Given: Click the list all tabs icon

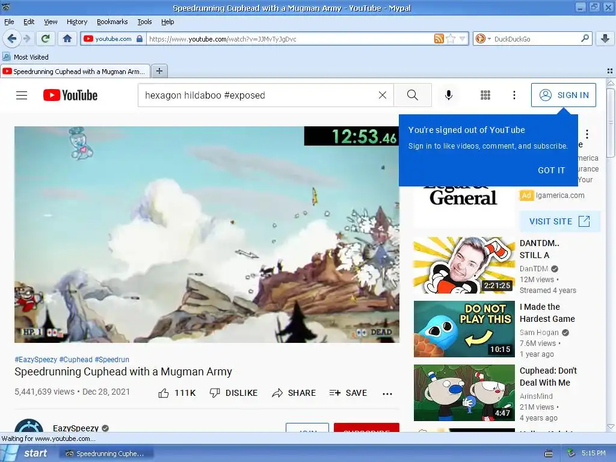Looking at the screenshot, I should [x=610, y=71].
